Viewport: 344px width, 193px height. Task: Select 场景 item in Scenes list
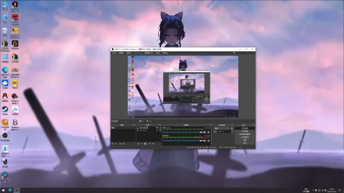click(x=123, y=128)
